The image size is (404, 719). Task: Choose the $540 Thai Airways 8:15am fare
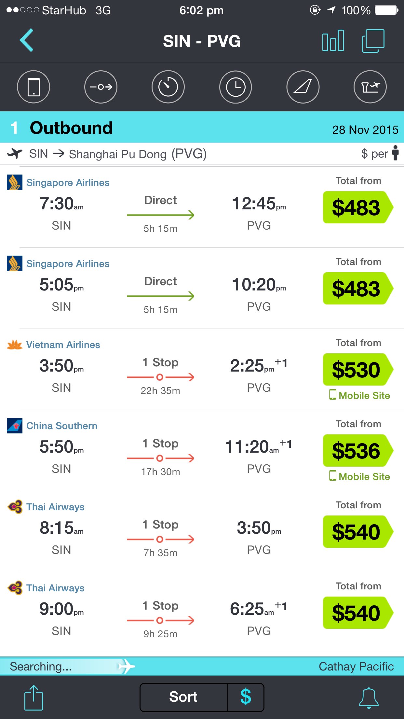point(357,532)
